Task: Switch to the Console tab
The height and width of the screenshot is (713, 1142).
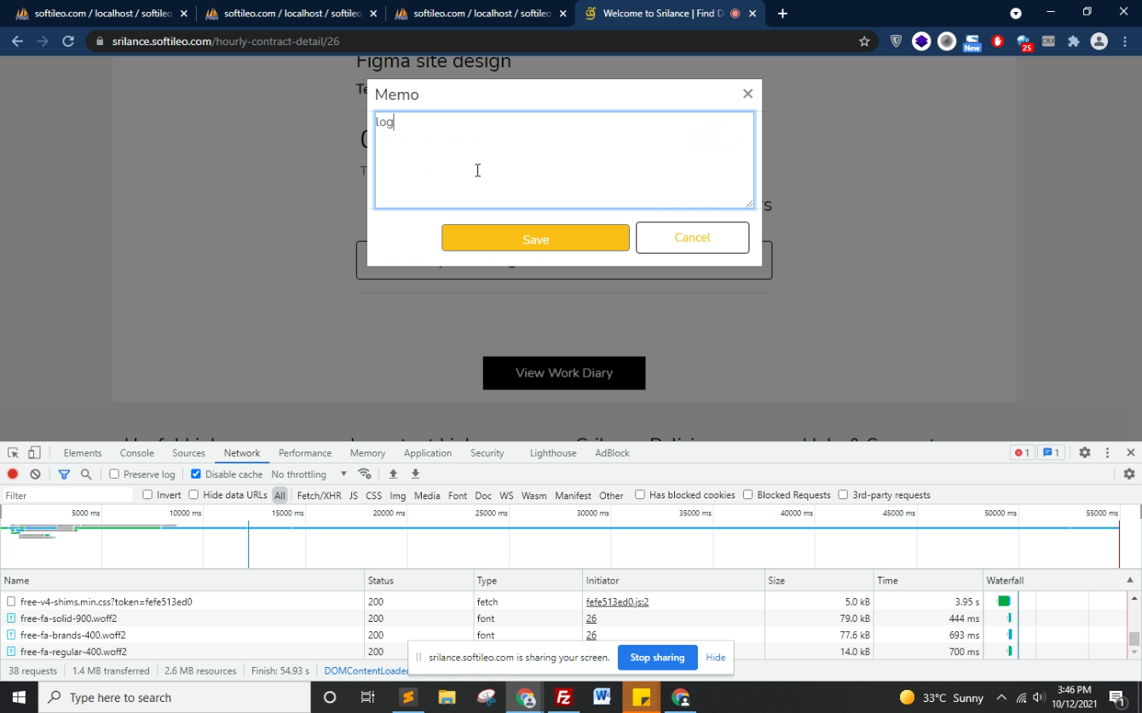Action: click(136, 453)
